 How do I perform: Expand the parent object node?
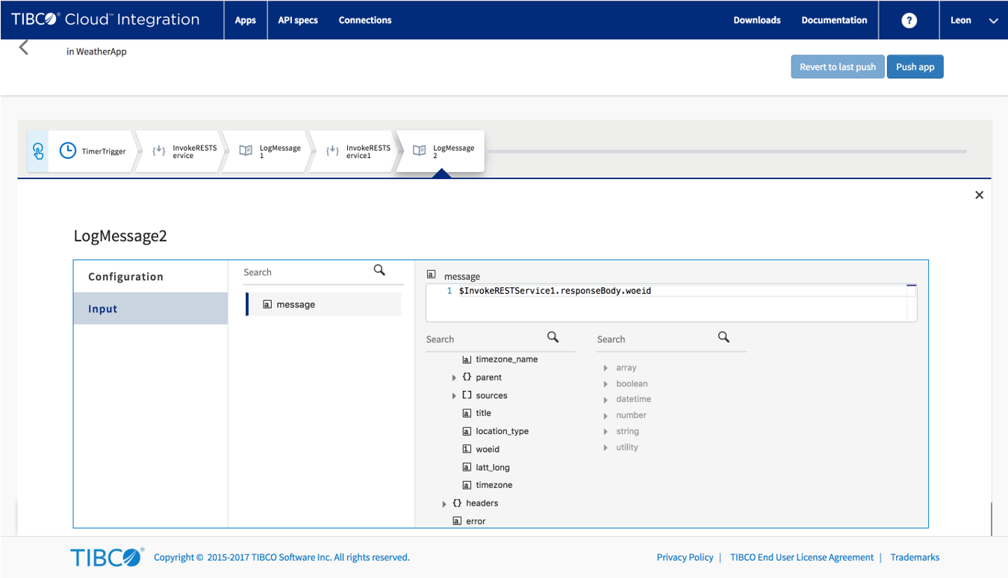tap(454, 378)
